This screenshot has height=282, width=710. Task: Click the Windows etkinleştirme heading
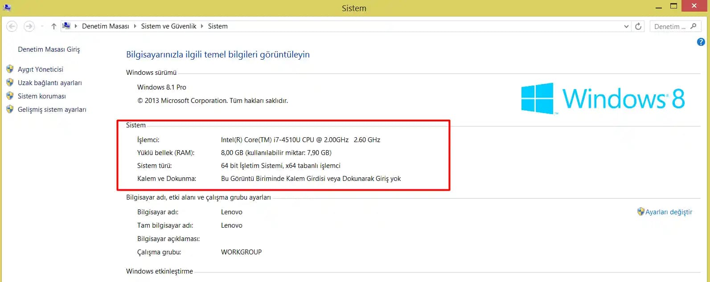tap(160, 271)
